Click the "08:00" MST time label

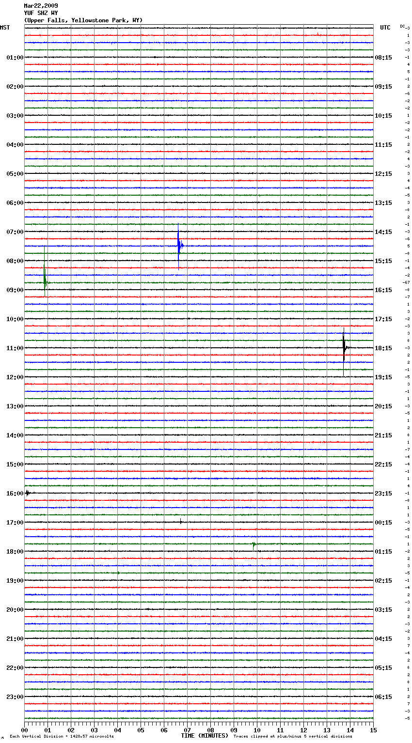[15, 261]
